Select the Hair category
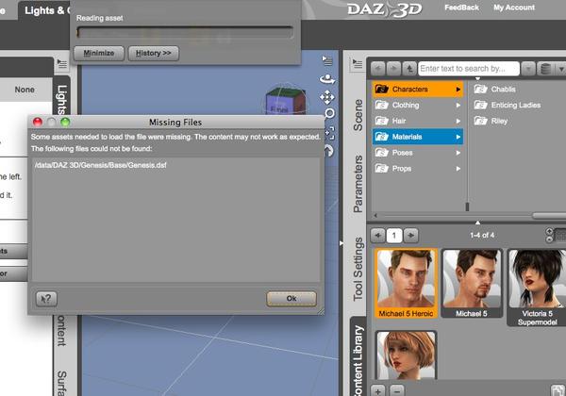Image resolution: width=566 pixels, height=396 pixels. pos(418,121)
